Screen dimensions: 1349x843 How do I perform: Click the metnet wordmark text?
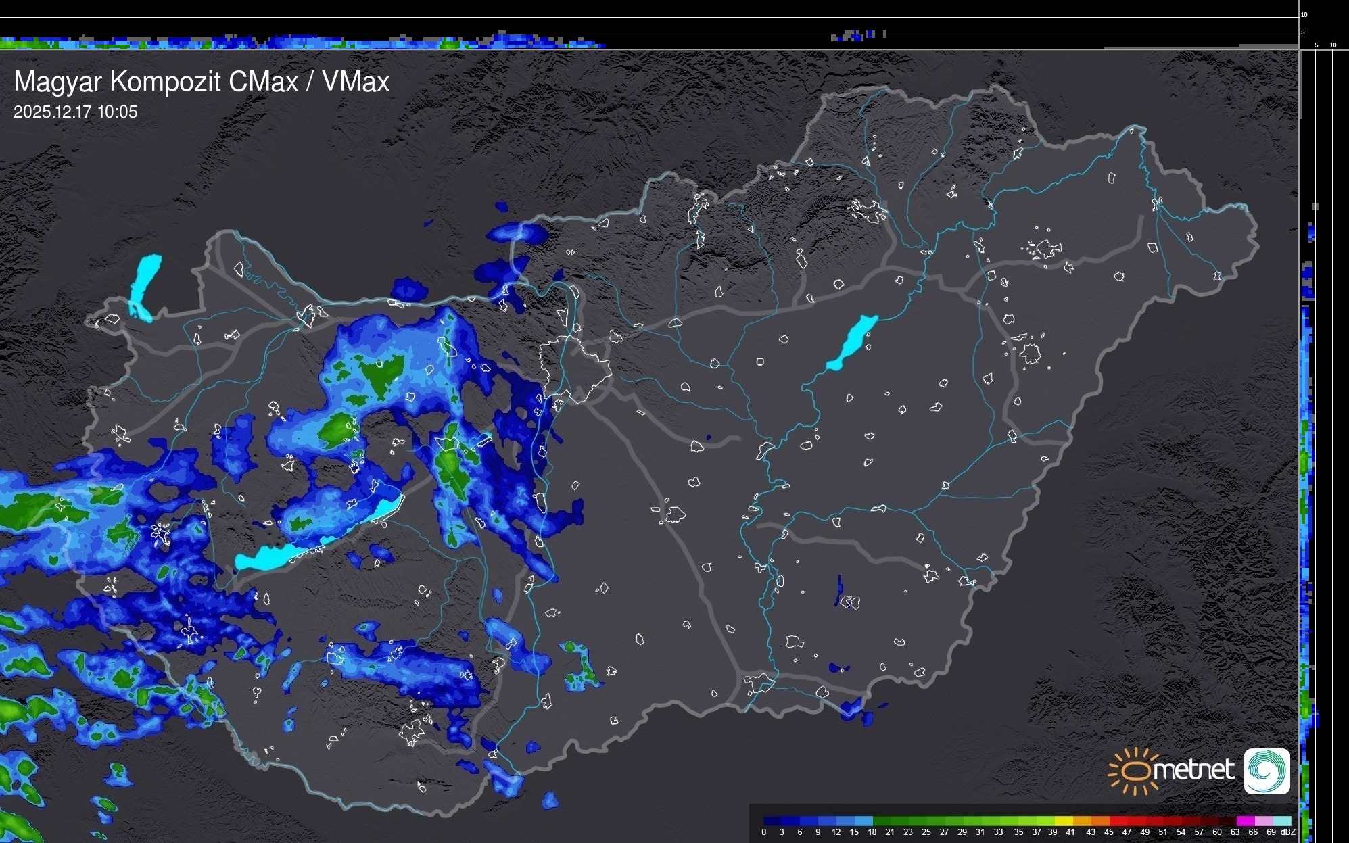(1194, 770)
